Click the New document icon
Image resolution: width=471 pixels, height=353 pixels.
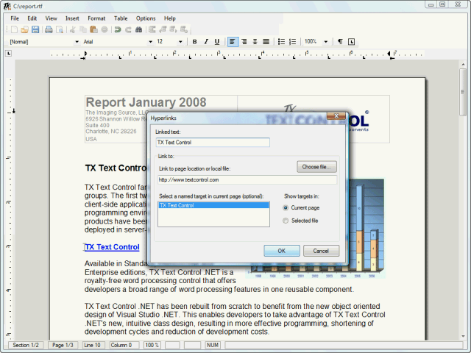point(13,29)
